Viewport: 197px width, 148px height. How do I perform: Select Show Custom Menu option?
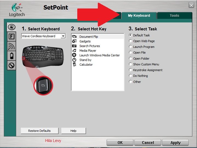[130, 64]
